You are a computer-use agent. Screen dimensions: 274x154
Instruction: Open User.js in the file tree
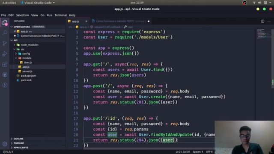pos(28,62)
